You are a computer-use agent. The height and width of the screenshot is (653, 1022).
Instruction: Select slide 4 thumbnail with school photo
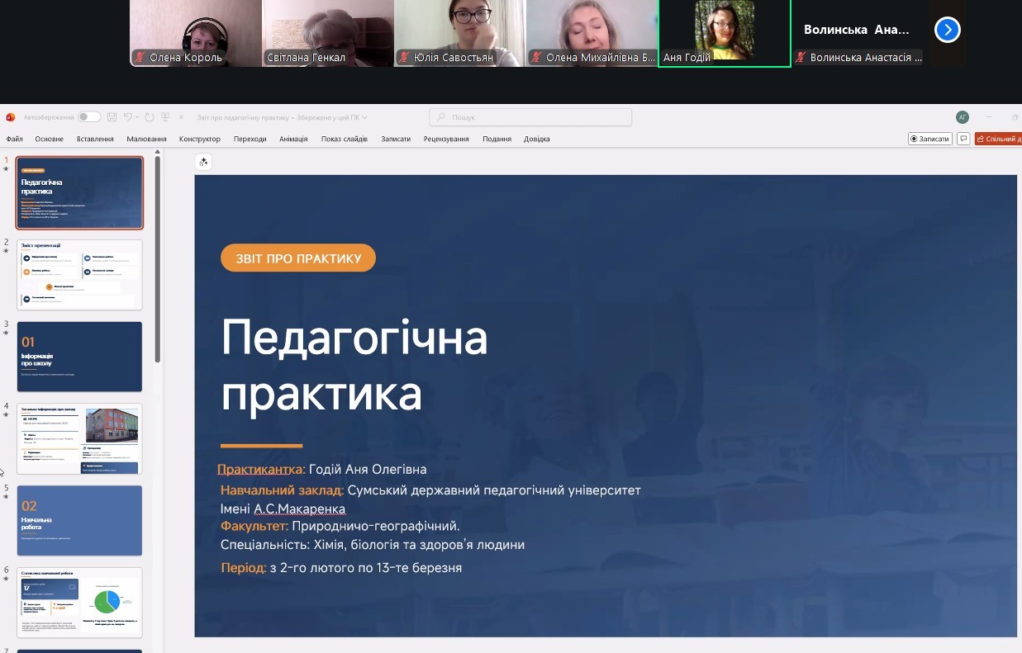click(79, 438)
